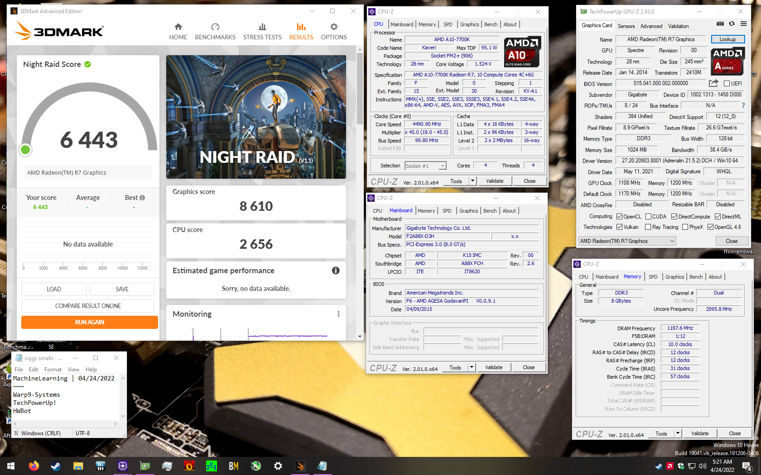Toggle the Ray Tracing checkbox
Image resolution: width=761 pixels, height=475 pixels.
[x=648, y=227]
